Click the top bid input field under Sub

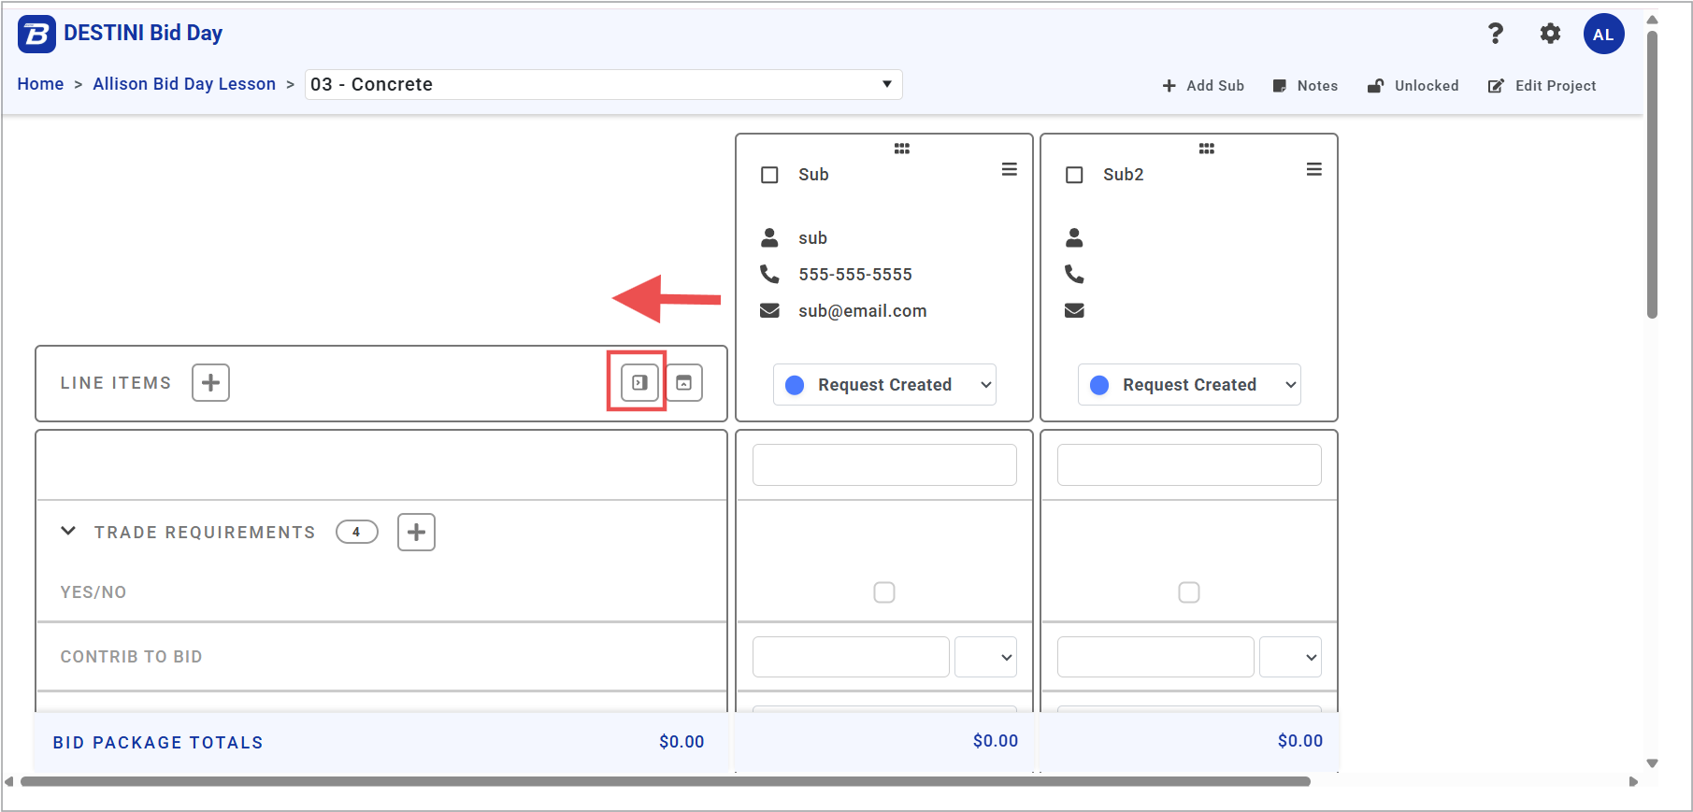(x=884, y=464)
